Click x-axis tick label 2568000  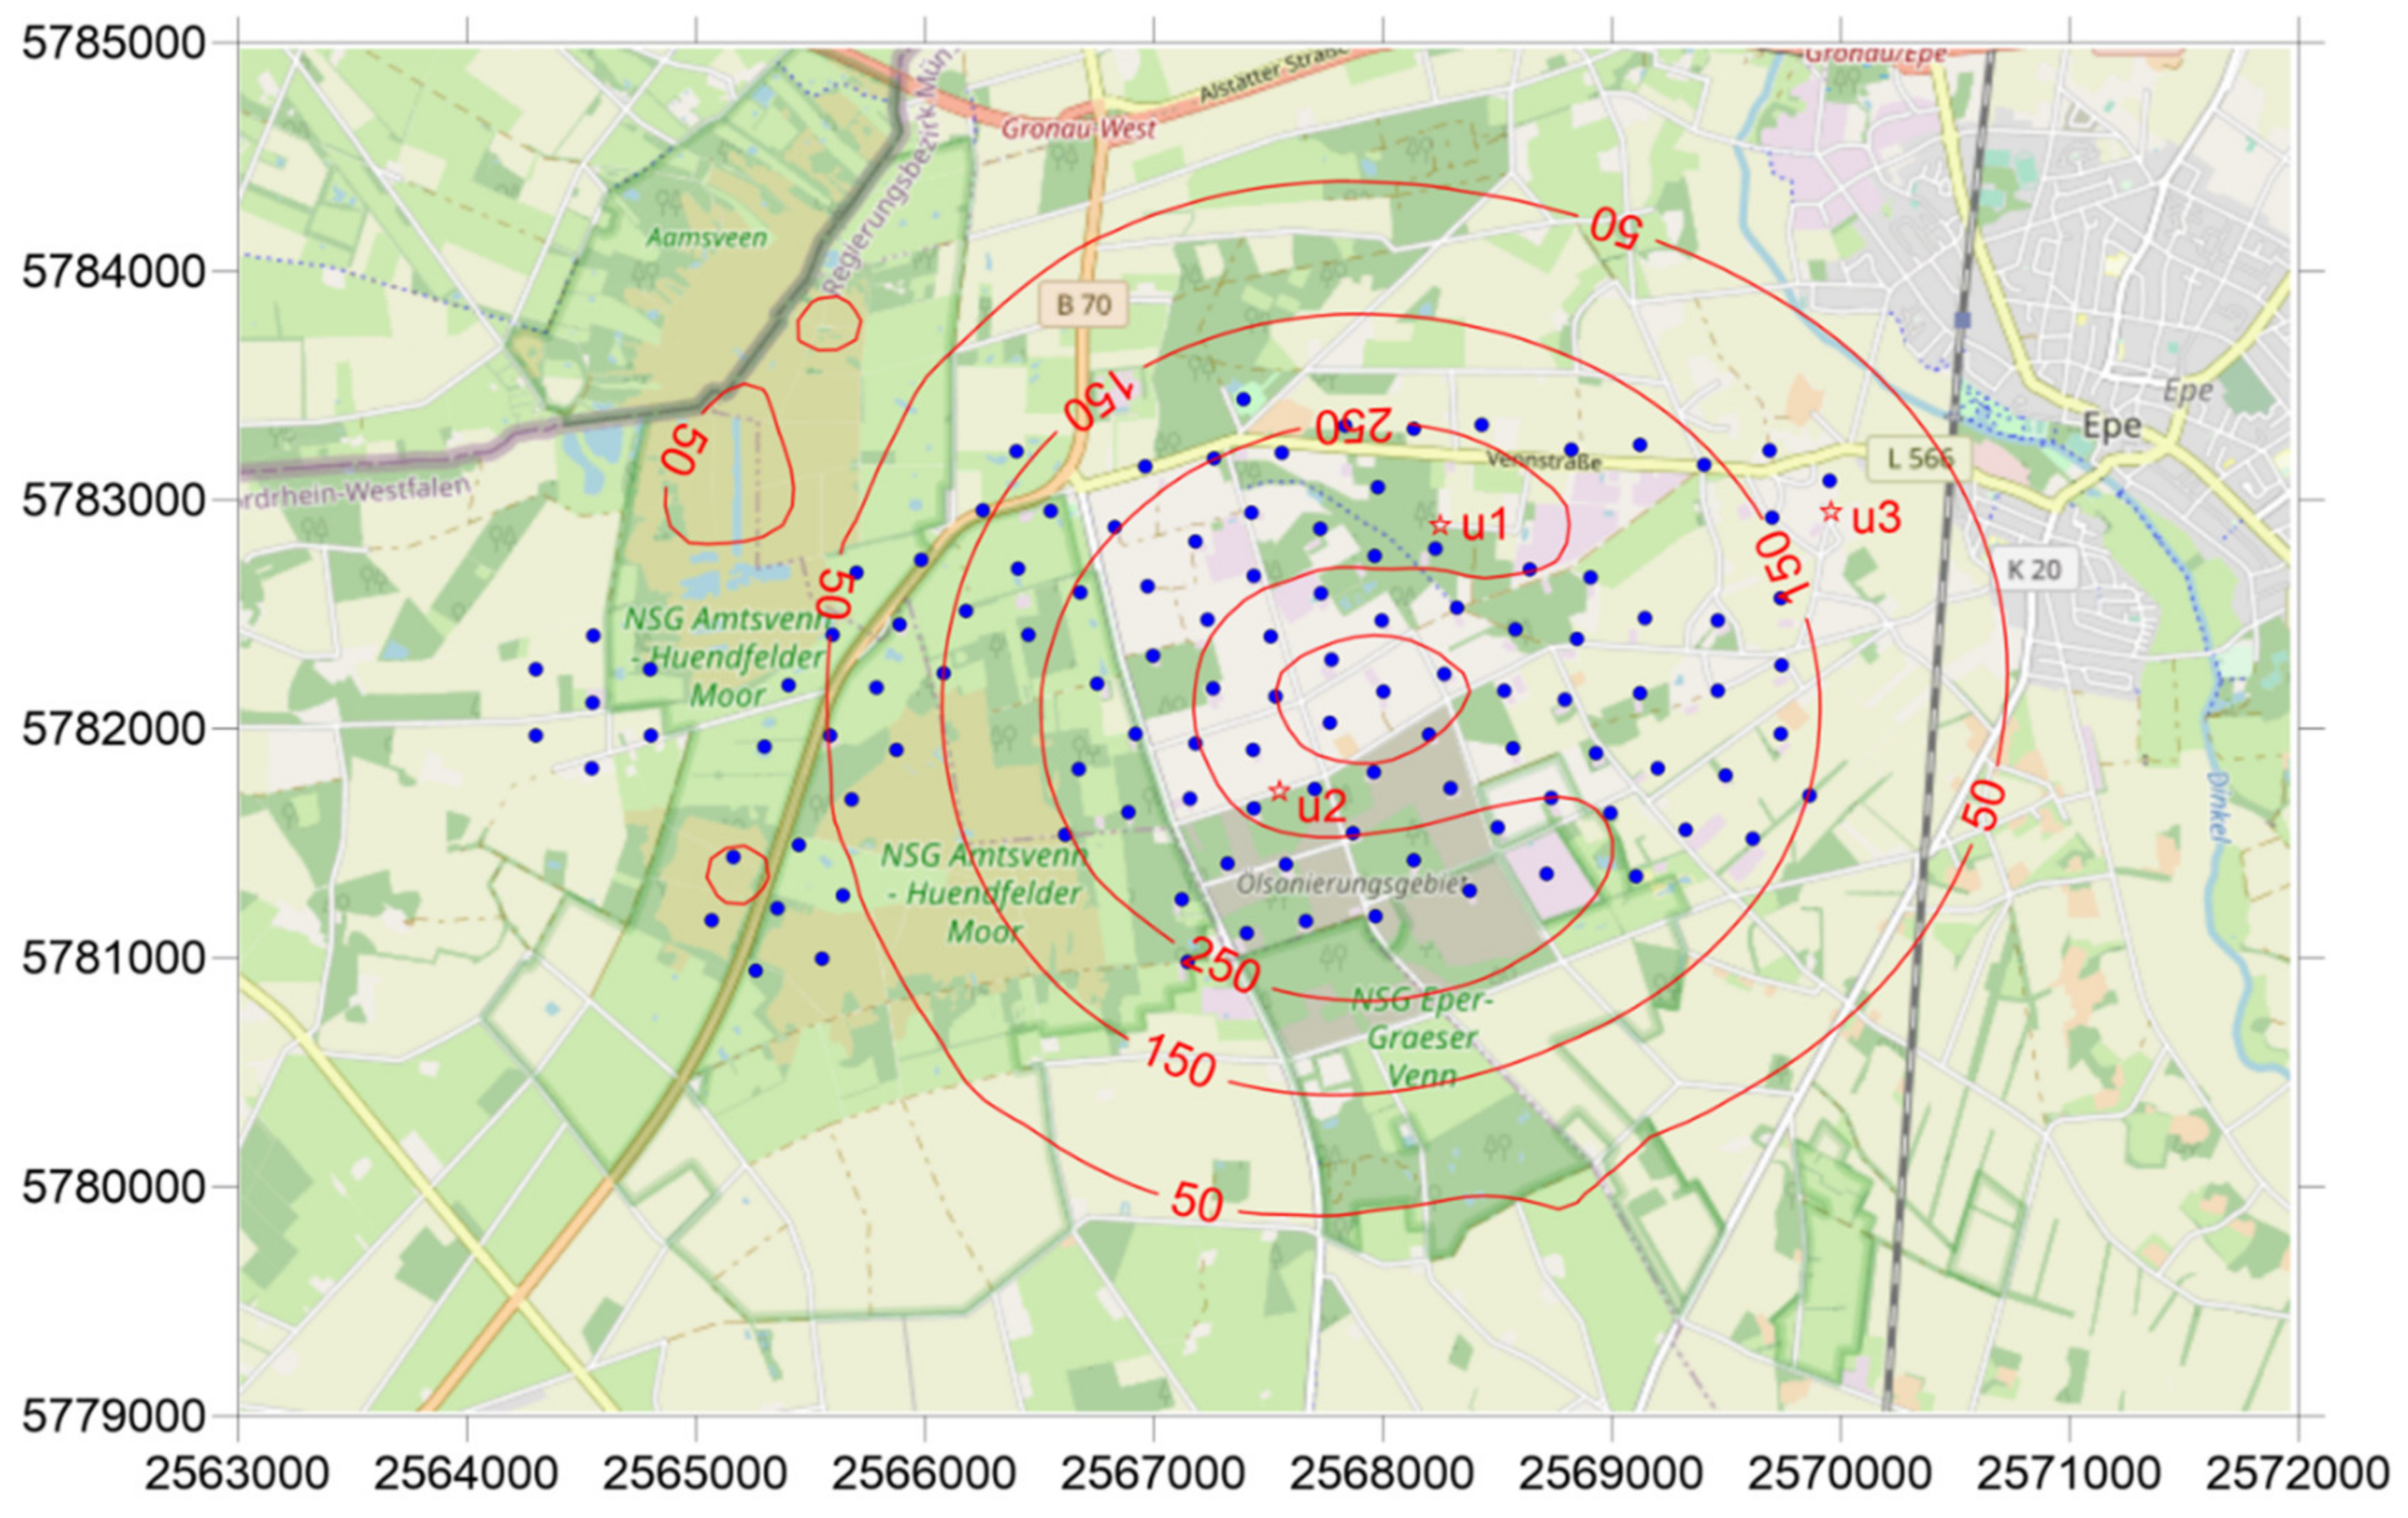click(1382, 1474)
